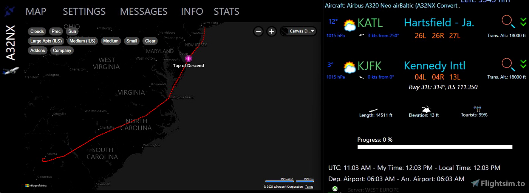The image size is (529, 193).
Task: Toggle the Company filter
Action: 62,50
